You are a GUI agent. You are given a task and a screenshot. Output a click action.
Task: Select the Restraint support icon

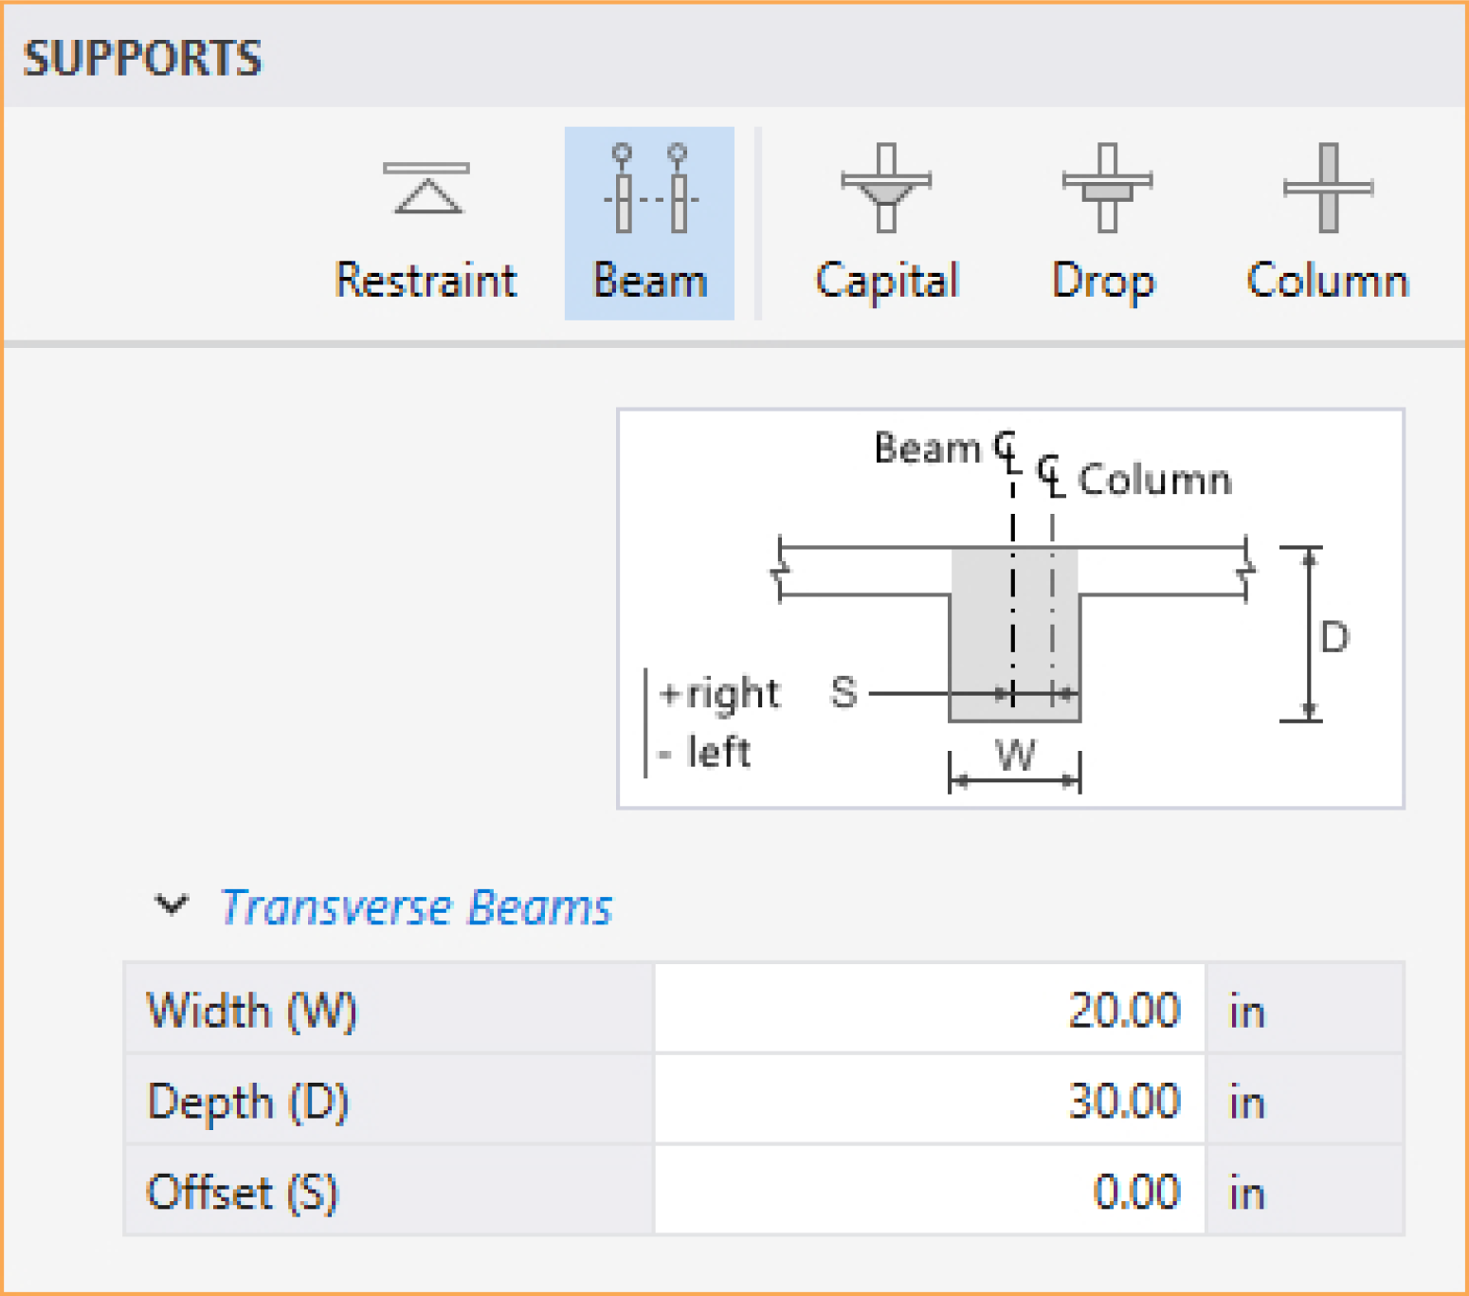tap(426, 188)
